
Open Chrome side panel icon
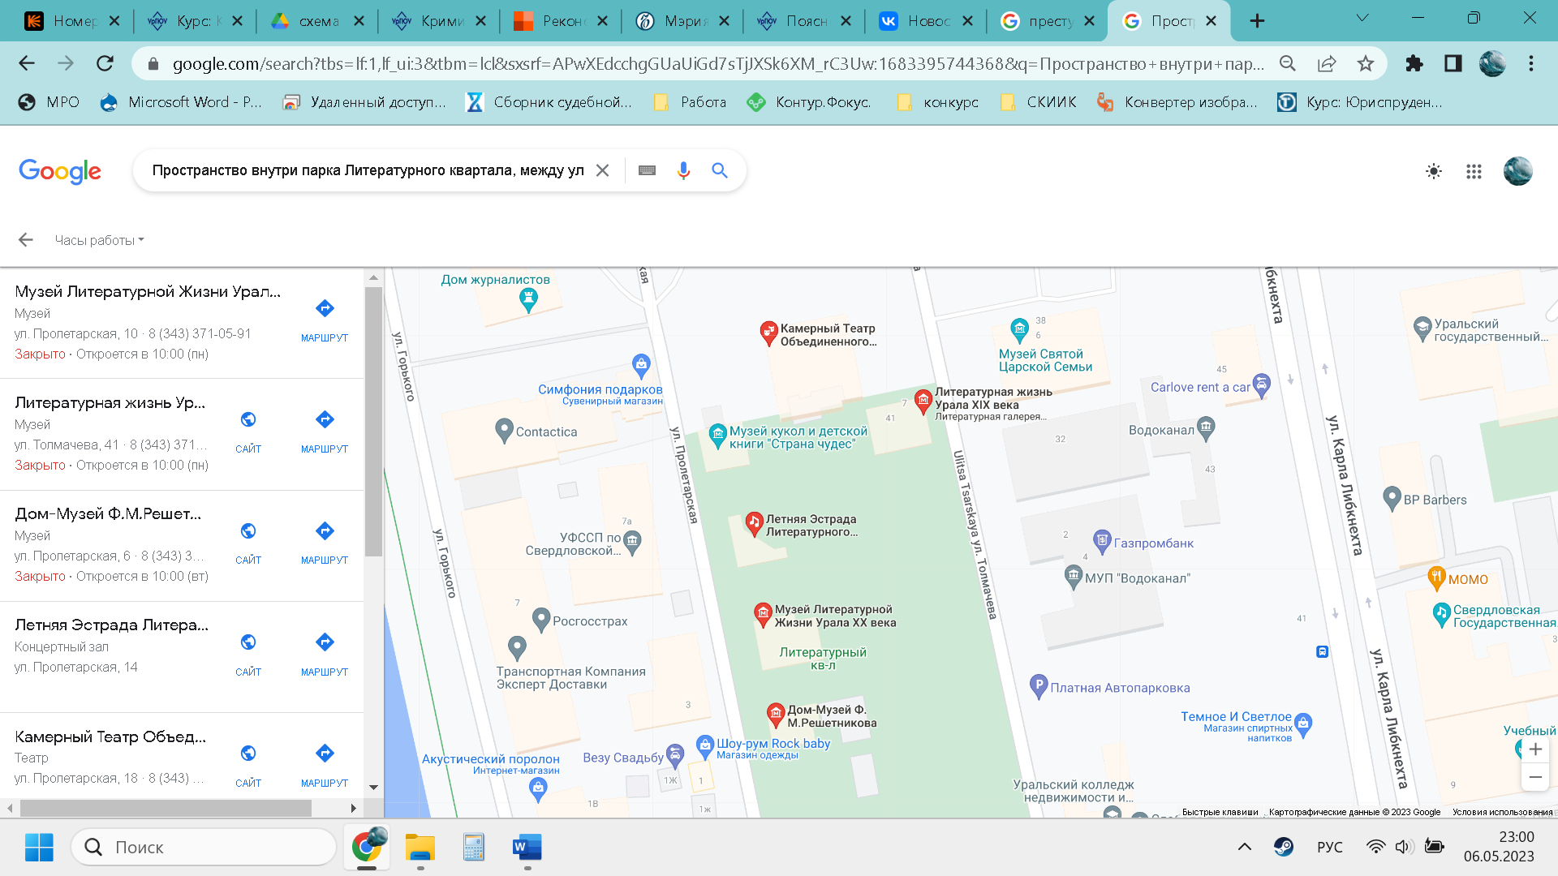[1453, 63]
